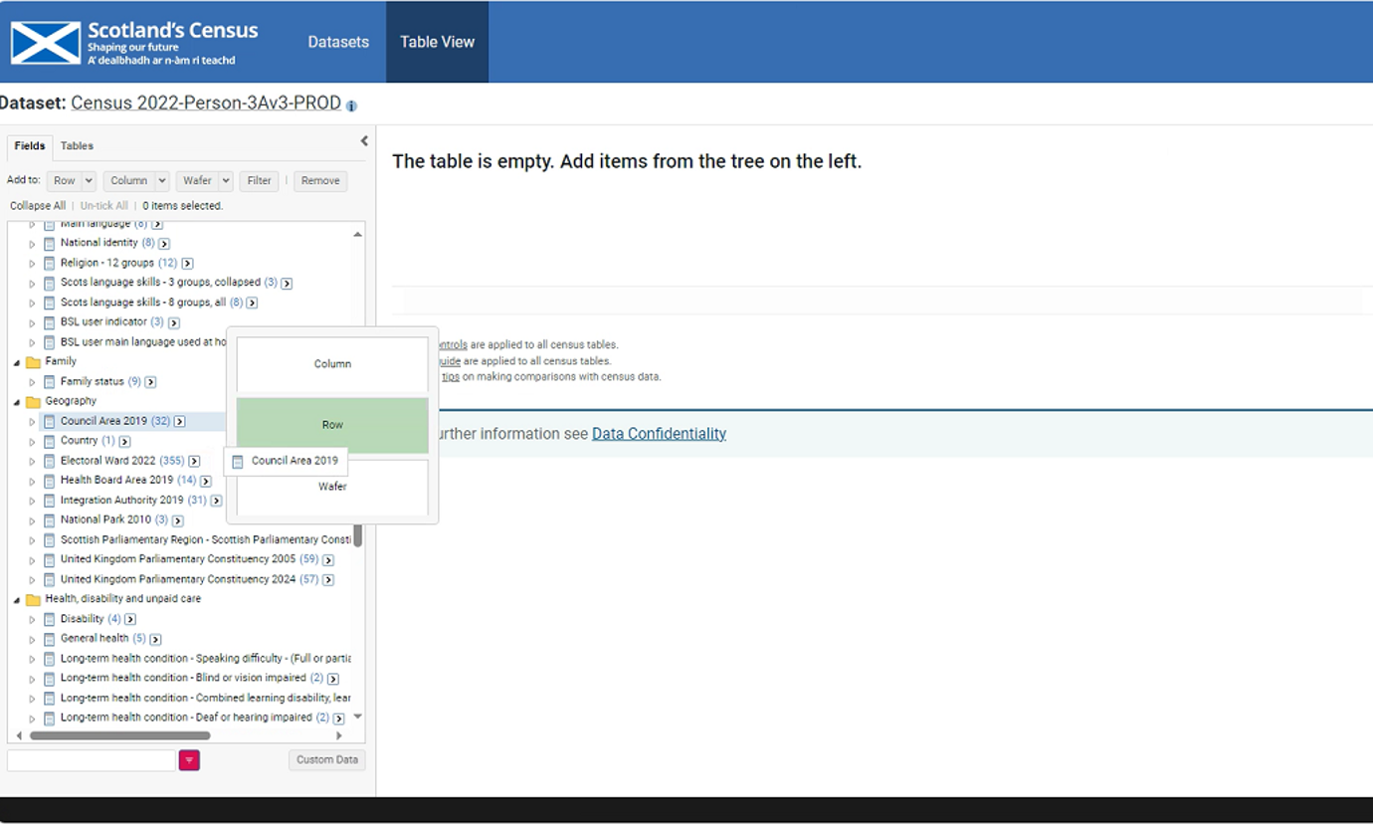Click the field search input box
Screen dimensions: 1373x824
click(92, 760)
